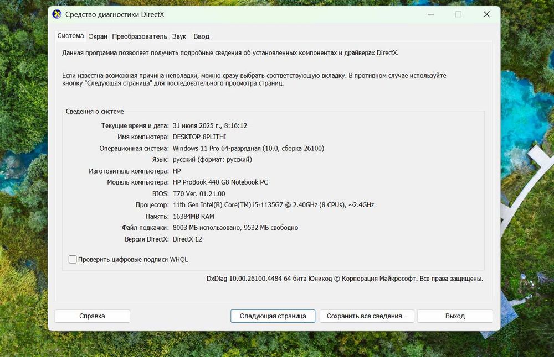Click DxDiag 10.00.26100.4484 version line
The width and height of the screenshot is (554, 357).
[x=345, y=279]
